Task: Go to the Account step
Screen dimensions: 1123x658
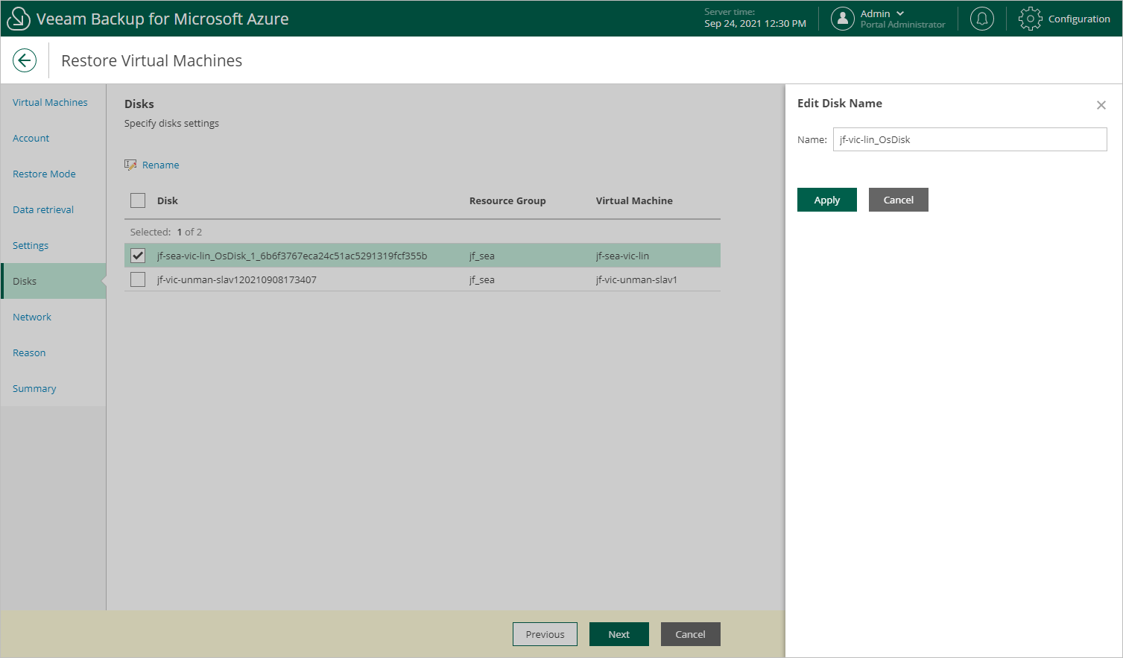Action: (x=31, y=138)
